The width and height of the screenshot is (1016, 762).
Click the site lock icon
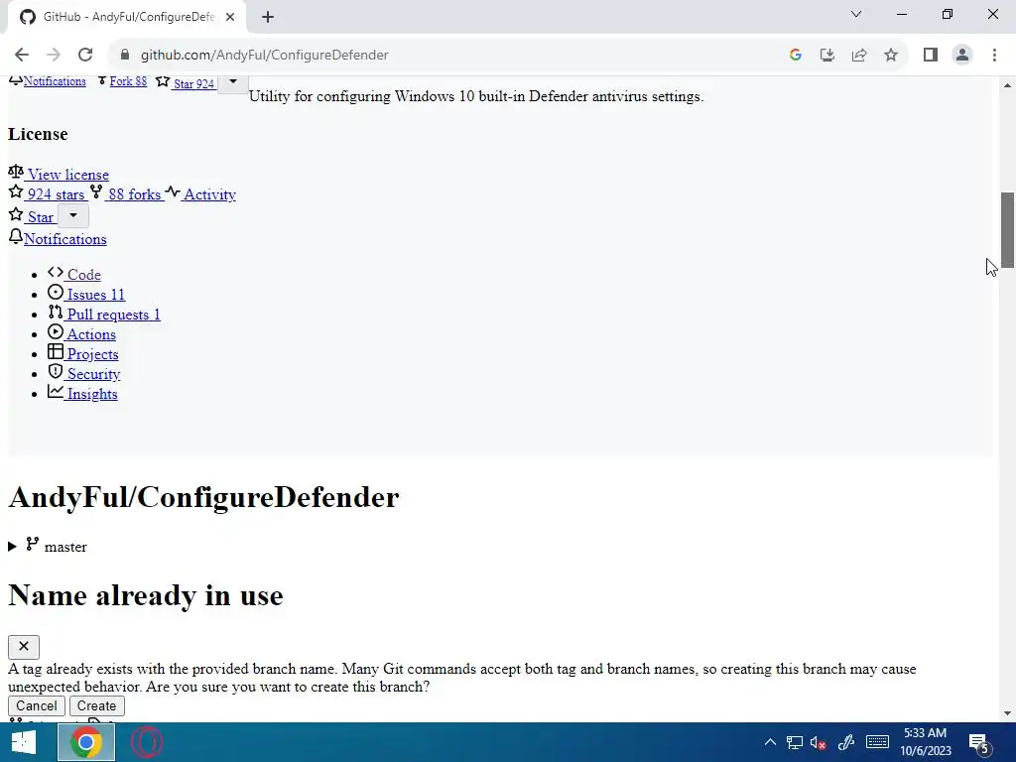(125, 56)
